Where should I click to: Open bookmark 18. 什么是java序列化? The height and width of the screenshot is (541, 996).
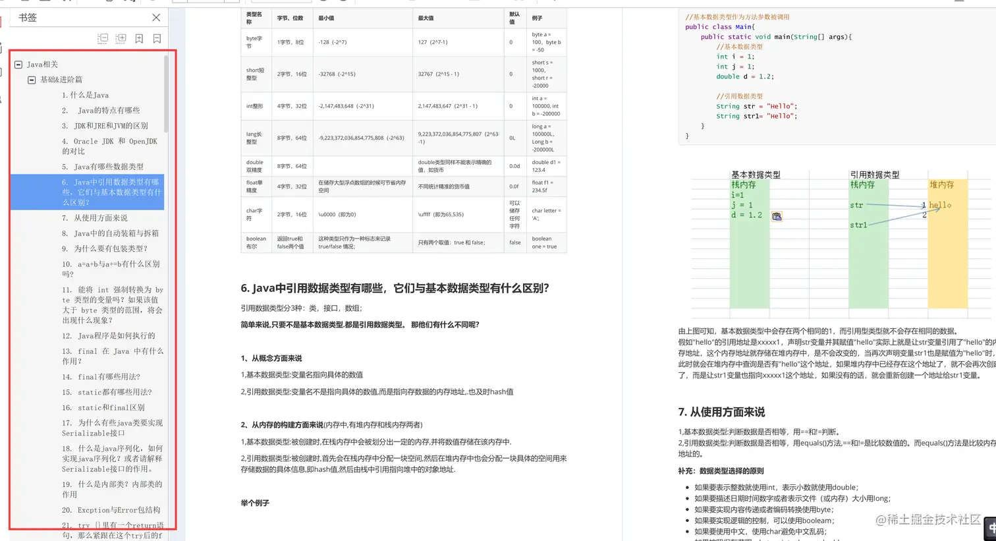tap(112, 459)
